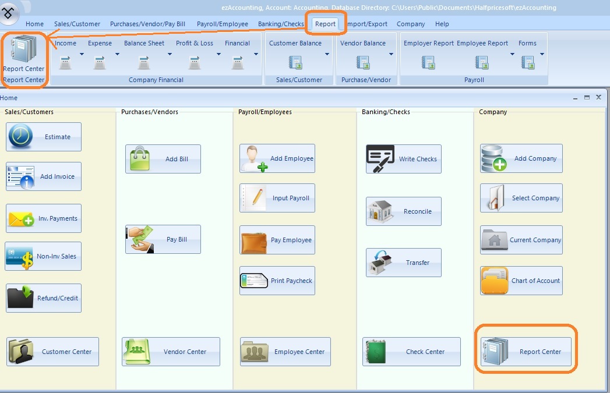This screenshot has width=610, height=393.
Task: Click the Add Employee icon
Action: (x=277, y=158)
